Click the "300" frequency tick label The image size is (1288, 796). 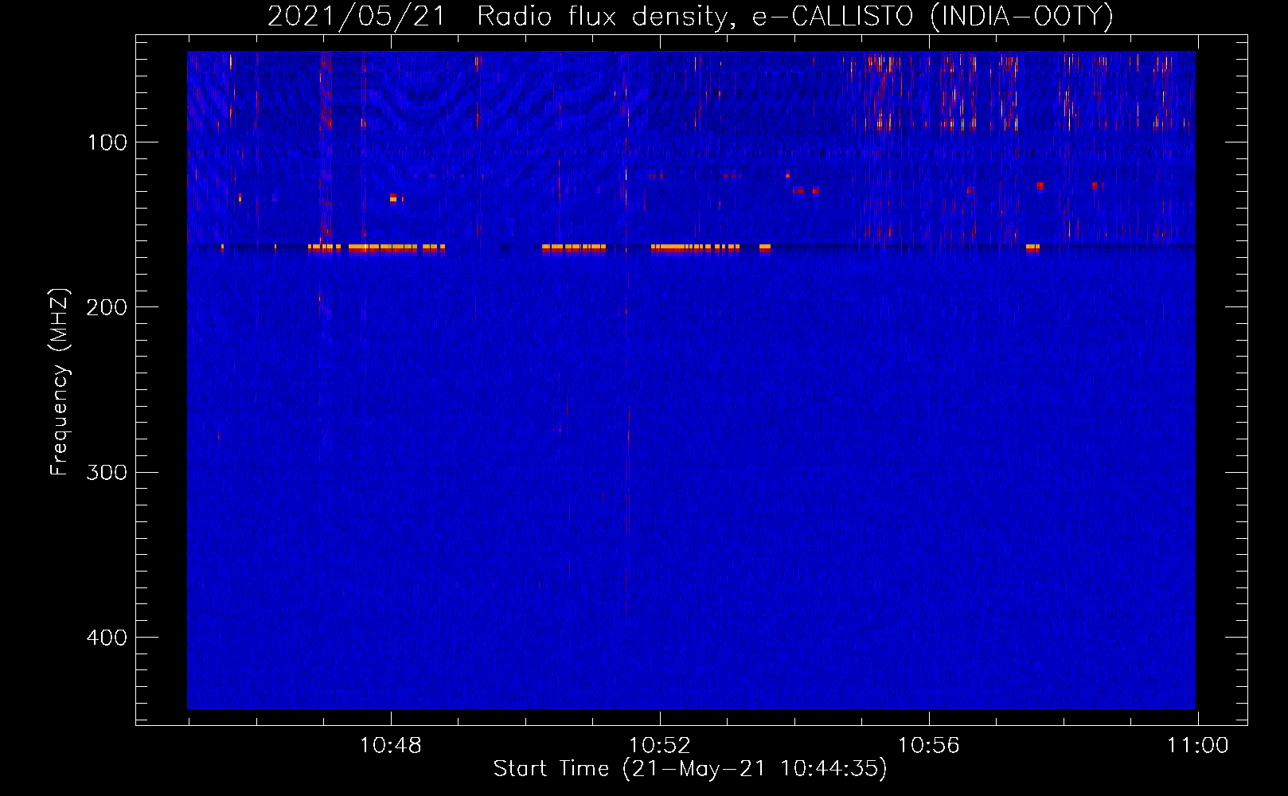tap(107, 472)
